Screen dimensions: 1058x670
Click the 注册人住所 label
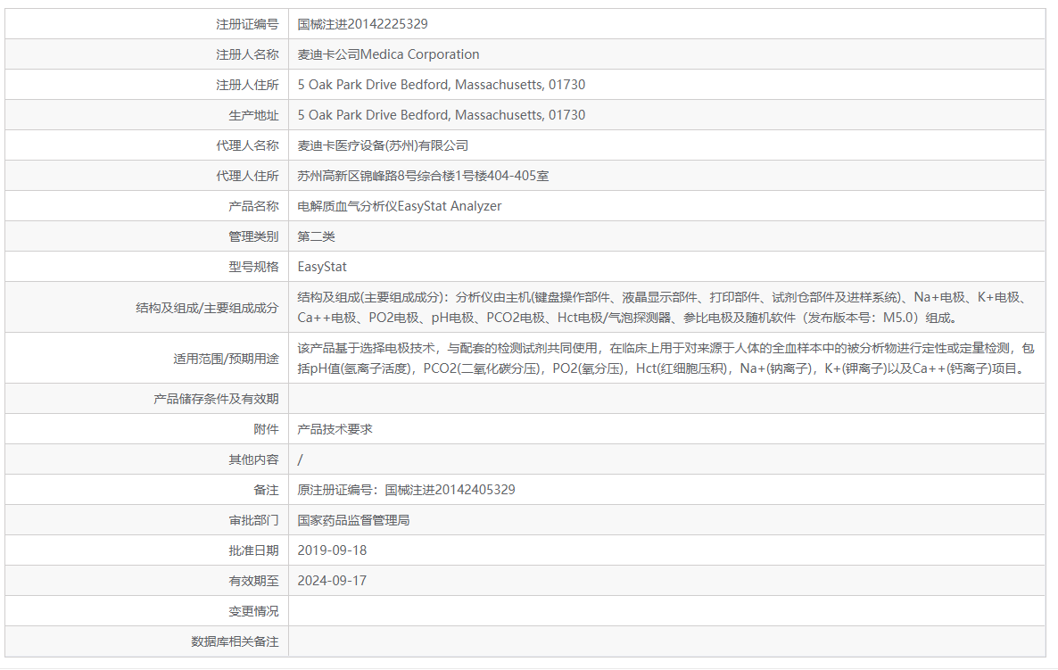[x=247, y=85]
